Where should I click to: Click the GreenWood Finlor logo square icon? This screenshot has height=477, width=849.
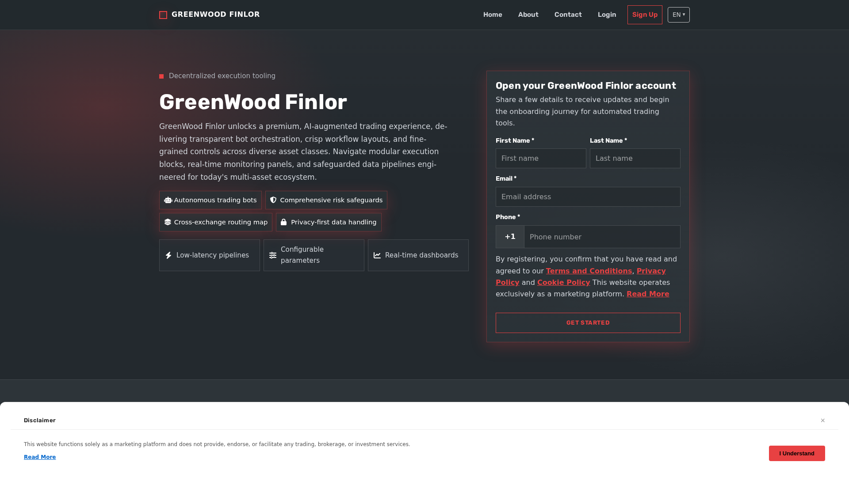tap(163, 15)
